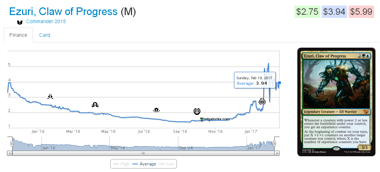Viewport: 380px width, 172px height.
Task: Grab the left range navigator handle
Action: tap(12, 144)
